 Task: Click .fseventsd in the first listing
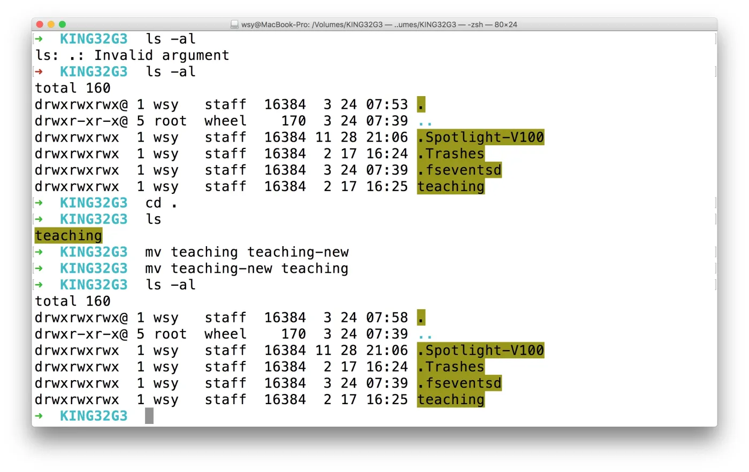tap(460, 170)
